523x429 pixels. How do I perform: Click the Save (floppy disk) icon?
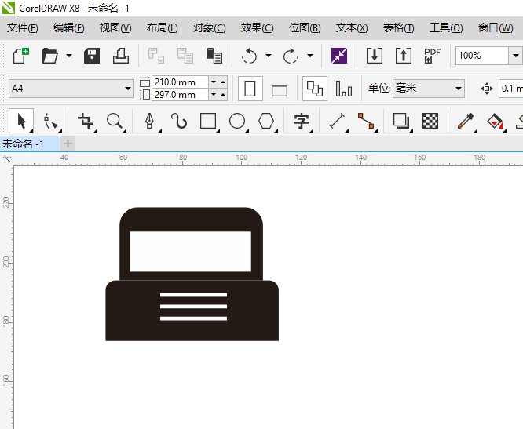92,56
